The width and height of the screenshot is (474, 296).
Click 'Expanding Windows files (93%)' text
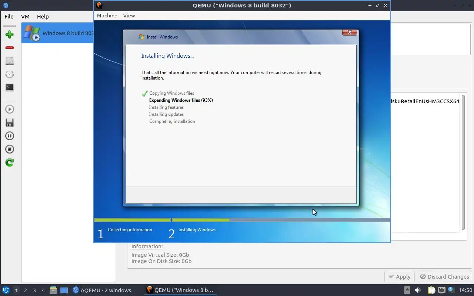tap(181, 100)
